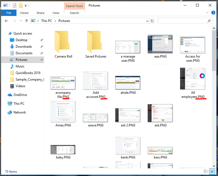Open the QuickBooks 2019 folder in sidebar

[28, 73]
